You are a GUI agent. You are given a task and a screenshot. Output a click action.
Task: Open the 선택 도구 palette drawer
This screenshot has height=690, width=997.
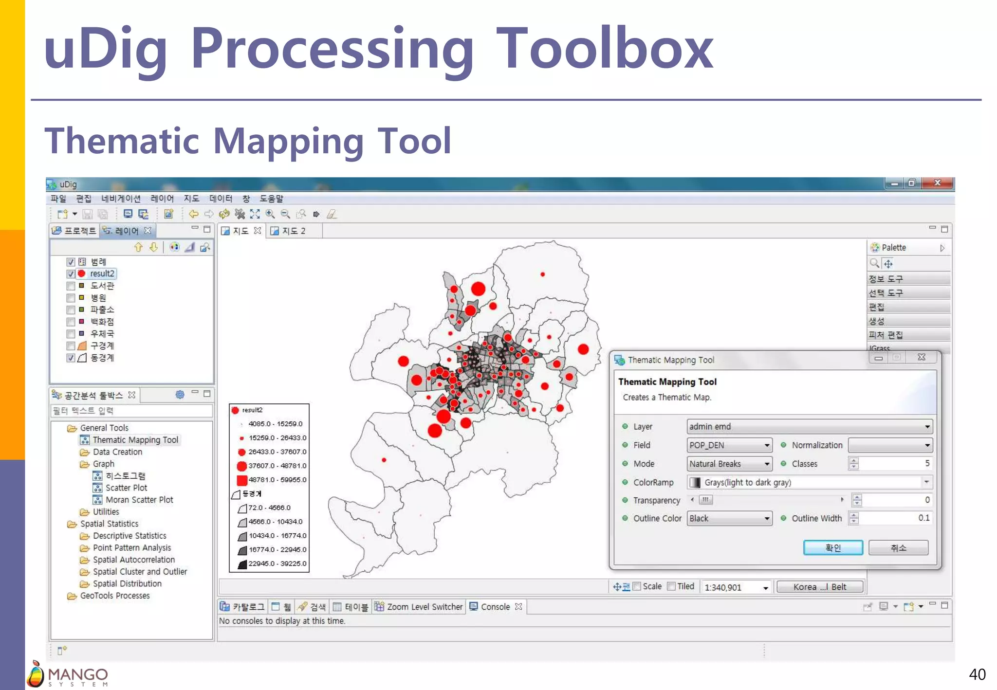[909, 293]
